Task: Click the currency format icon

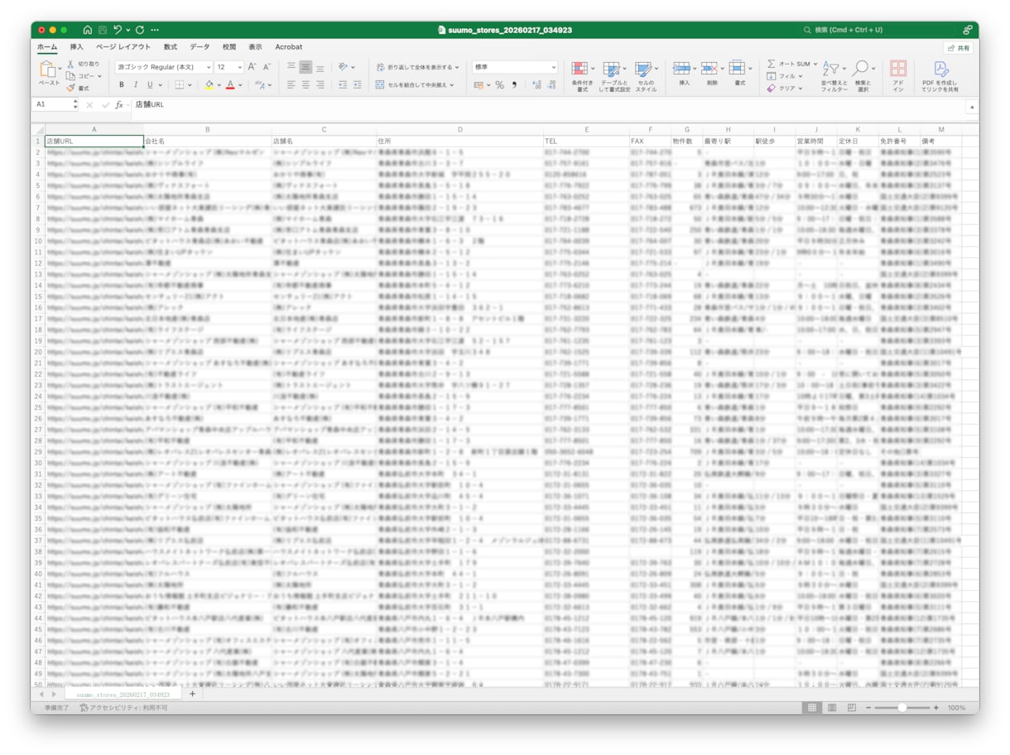Action: (479, 85)
